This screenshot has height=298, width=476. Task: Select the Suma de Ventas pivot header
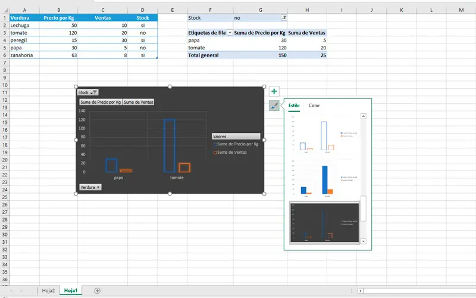(307, 33)
